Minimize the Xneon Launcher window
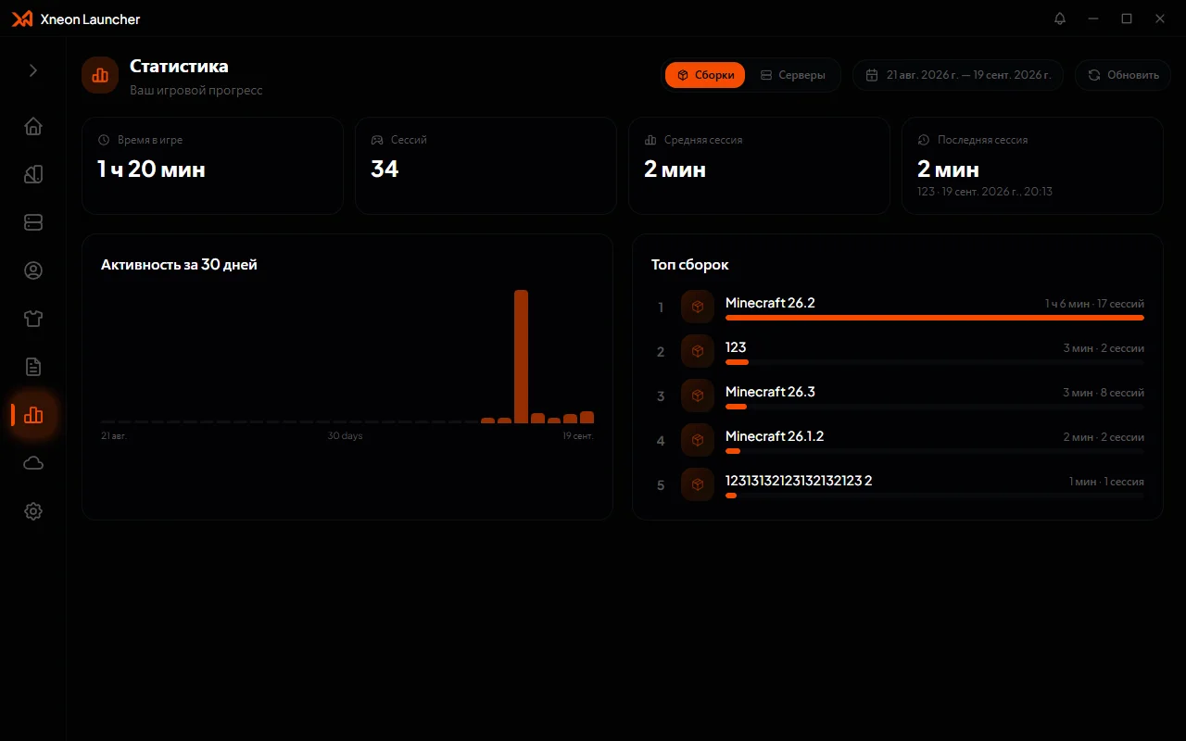The height and width of the screenshot is (741, 1186). [x=1094, y=19]
